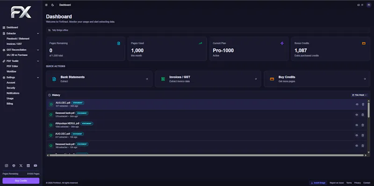Open Notifications settings
This screenshot has width=374, height=186.
pyautogui.click(x=13, y=93)
